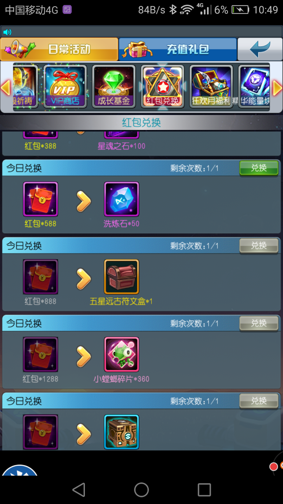The width and height of the screenshot is (283, 504).
Task: Switch to the 充值礼包 tab
Action: point(178,49)
